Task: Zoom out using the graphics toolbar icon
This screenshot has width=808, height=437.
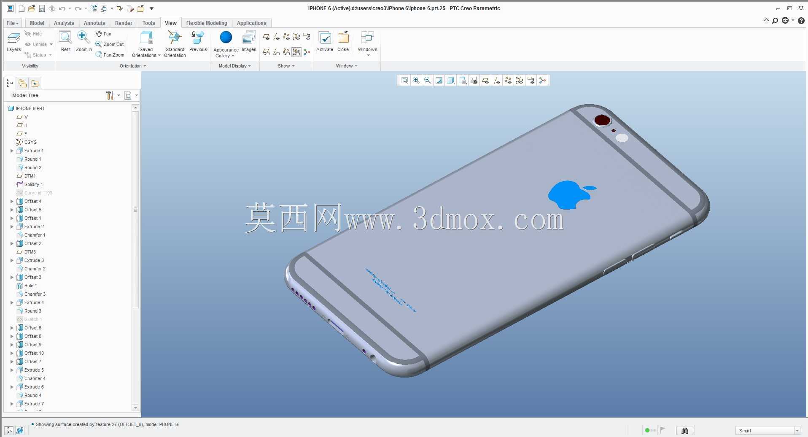Action: point(428,80)
